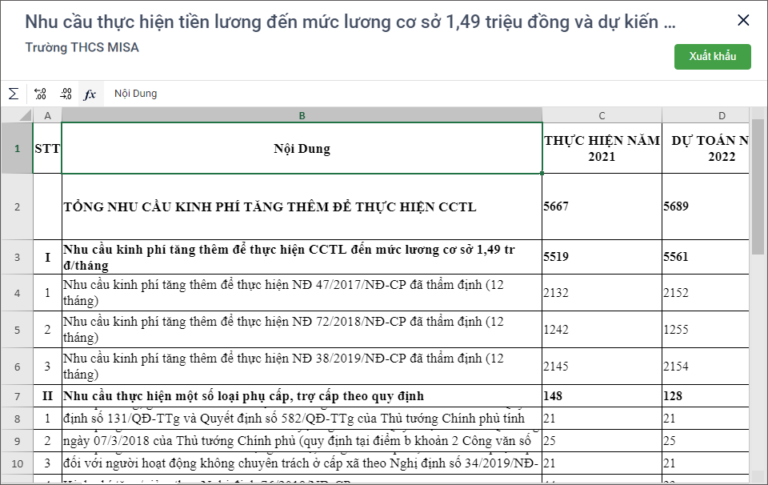Click the decrease decimal places icon

pos(66,94)
